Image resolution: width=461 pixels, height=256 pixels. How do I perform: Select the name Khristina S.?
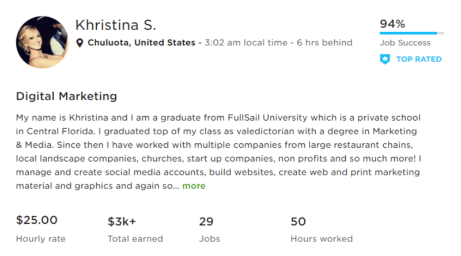[116, 26]
